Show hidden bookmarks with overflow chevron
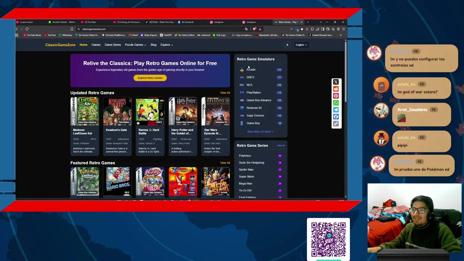 (340, 35)
